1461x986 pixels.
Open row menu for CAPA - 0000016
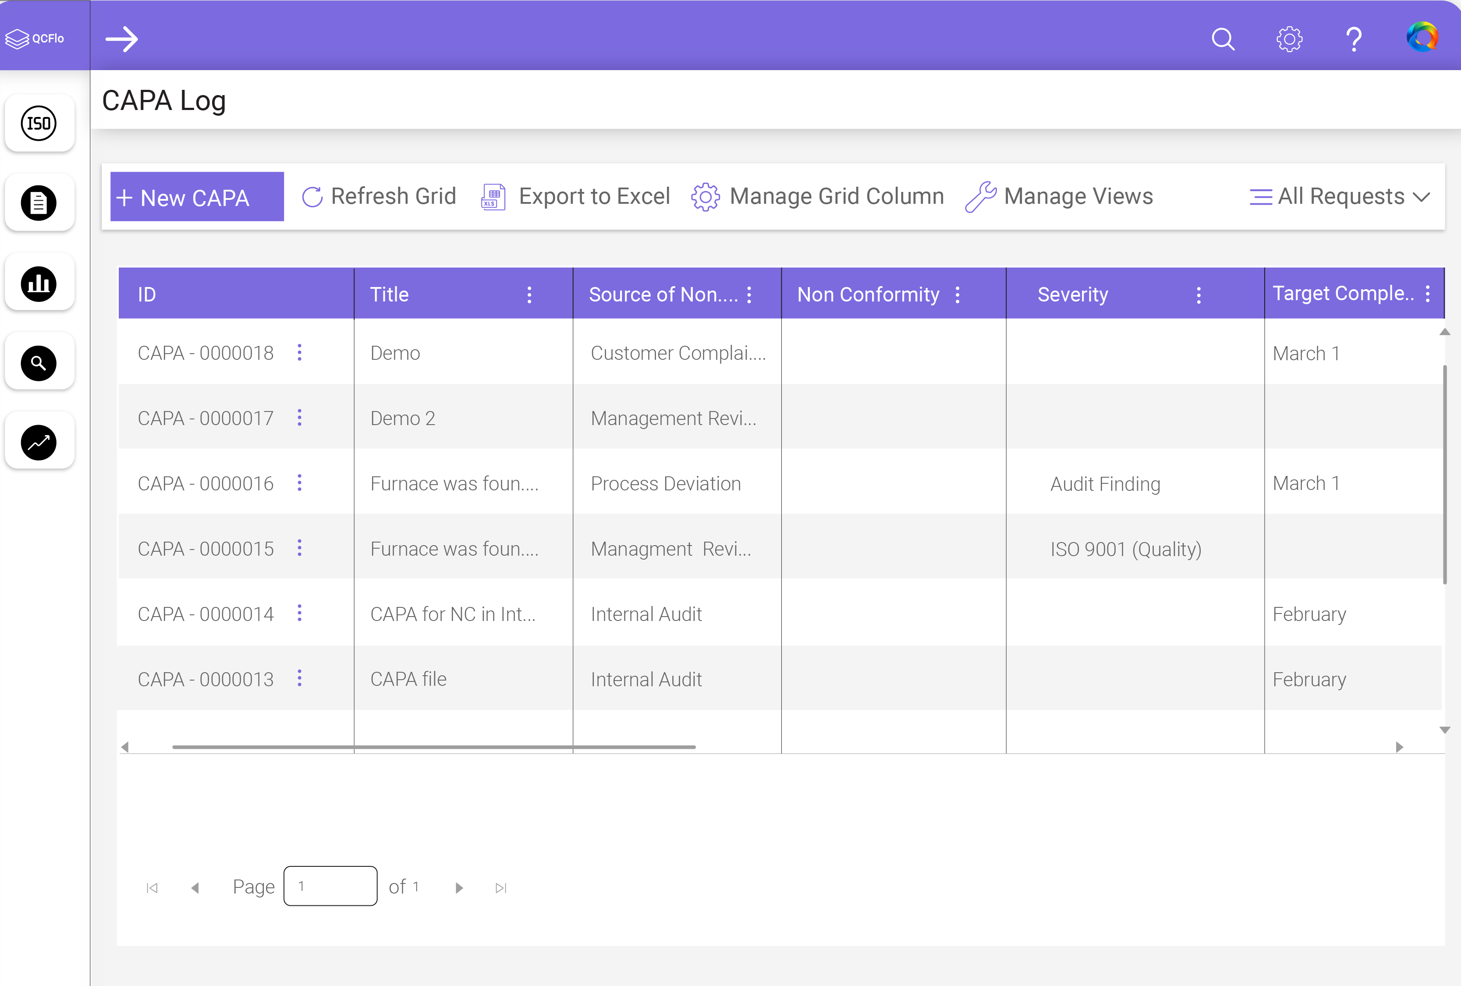(x=299, y=483)
